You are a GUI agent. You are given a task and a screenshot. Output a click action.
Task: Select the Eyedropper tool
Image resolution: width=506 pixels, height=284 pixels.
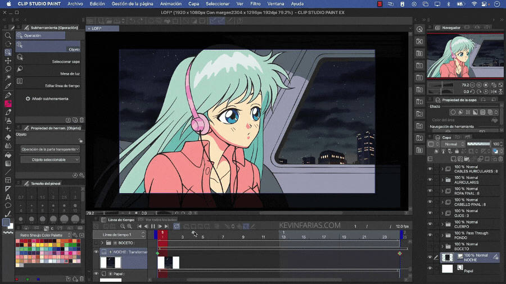click(8, 86)
